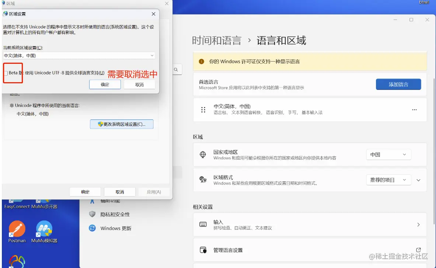Click the 区域格式 language icon
This screenshot has width=436, height=268.
tap(203, 180)
